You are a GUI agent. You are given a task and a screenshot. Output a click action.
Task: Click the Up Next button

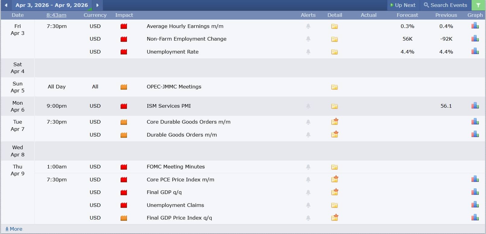click(403, 5)
